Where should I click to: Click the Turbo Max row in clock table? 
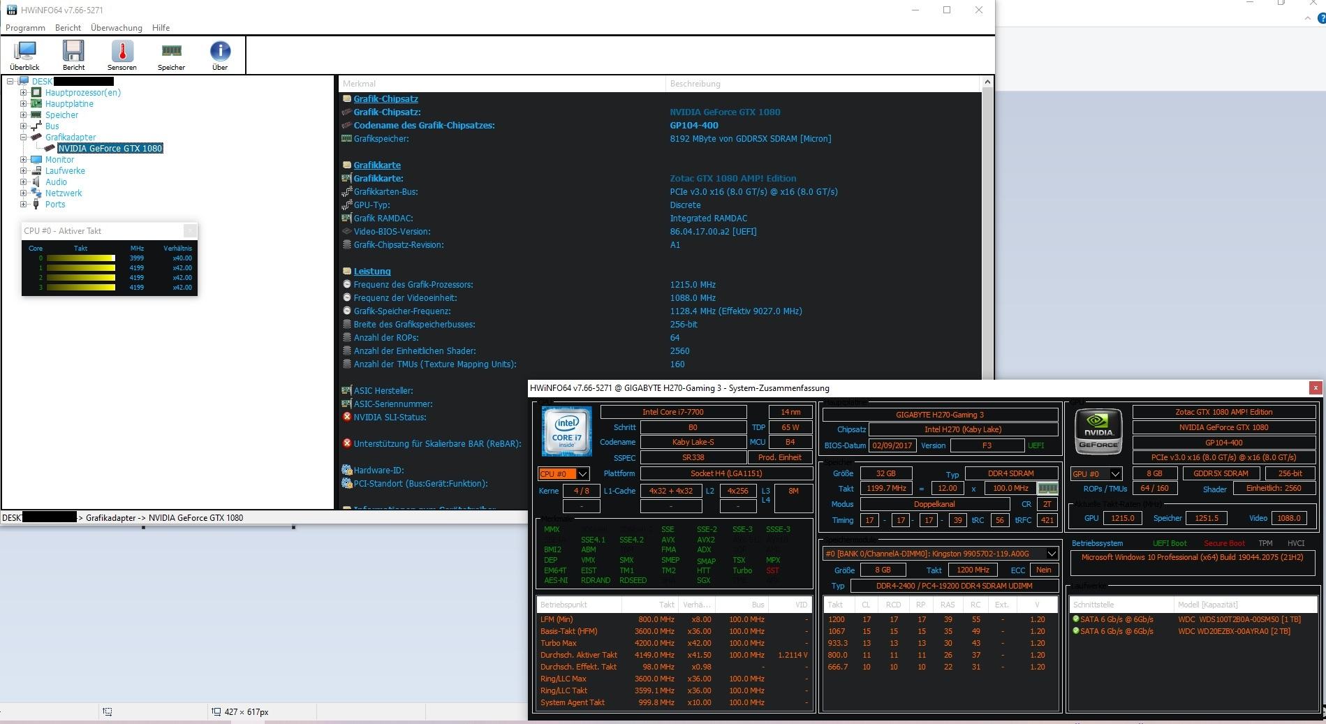pyautogui.click(x=673, y=643)
